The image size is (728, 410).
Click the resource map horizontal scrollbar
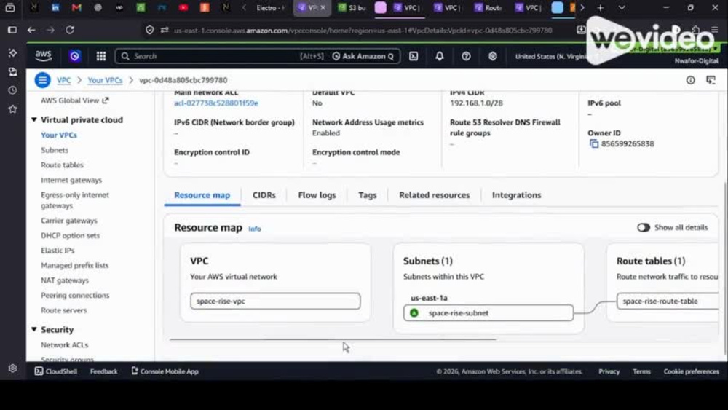[333, 339]
